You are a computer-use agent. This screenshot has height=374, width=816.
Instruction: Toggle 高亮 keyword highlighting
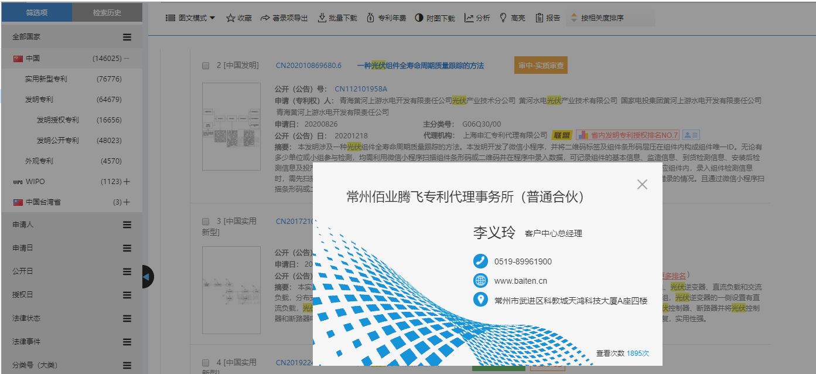tap(512, 18)
